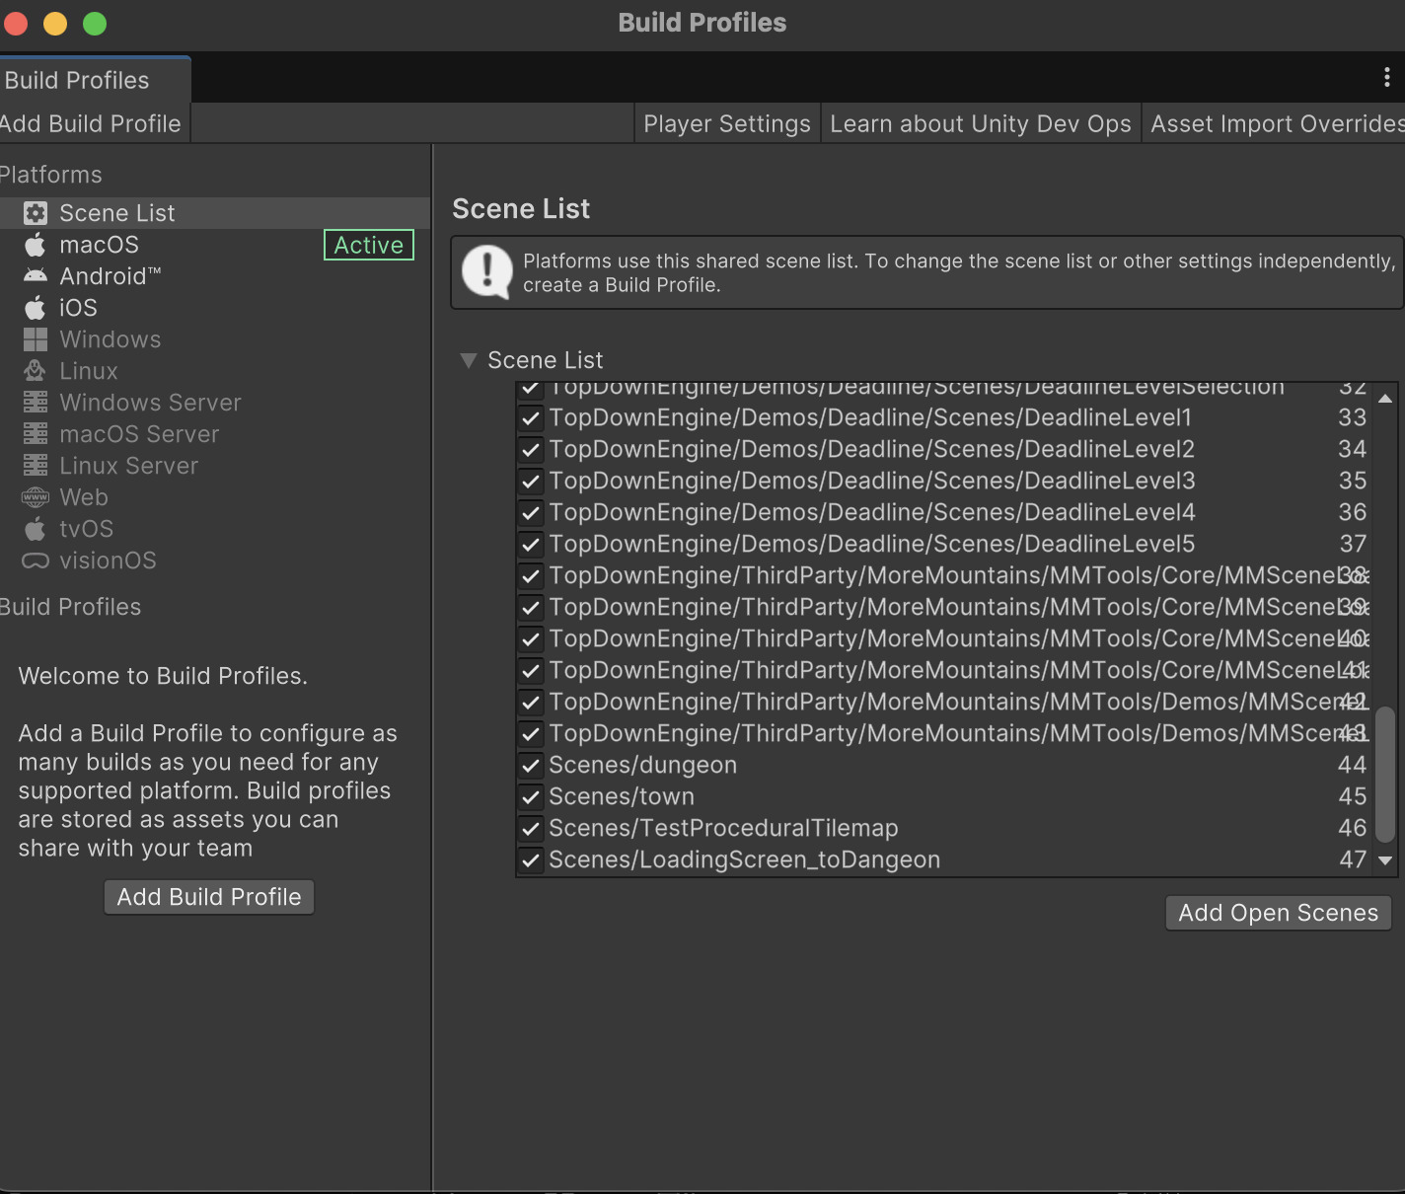
Task: Select the tvOS platform
Action: tap(215, 529)
